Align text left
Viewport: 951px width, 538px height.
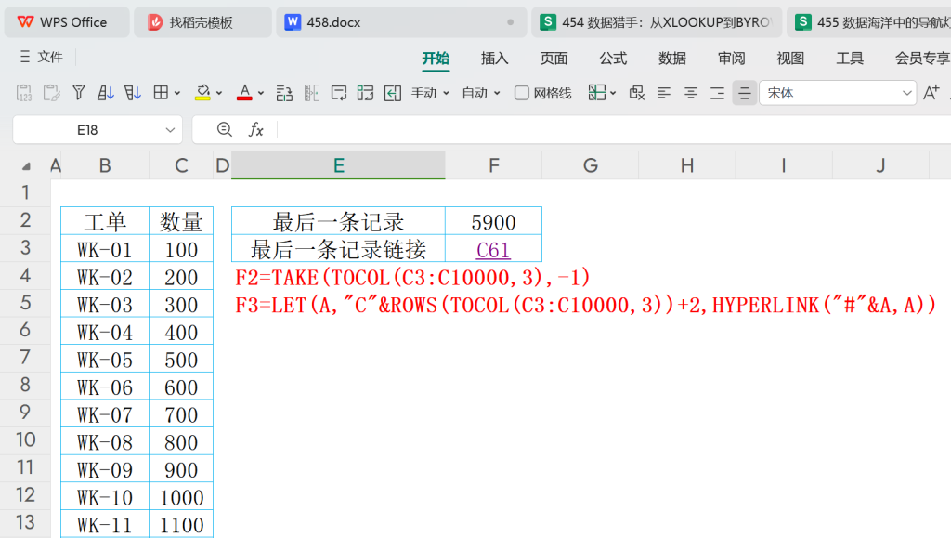(664, 93)
